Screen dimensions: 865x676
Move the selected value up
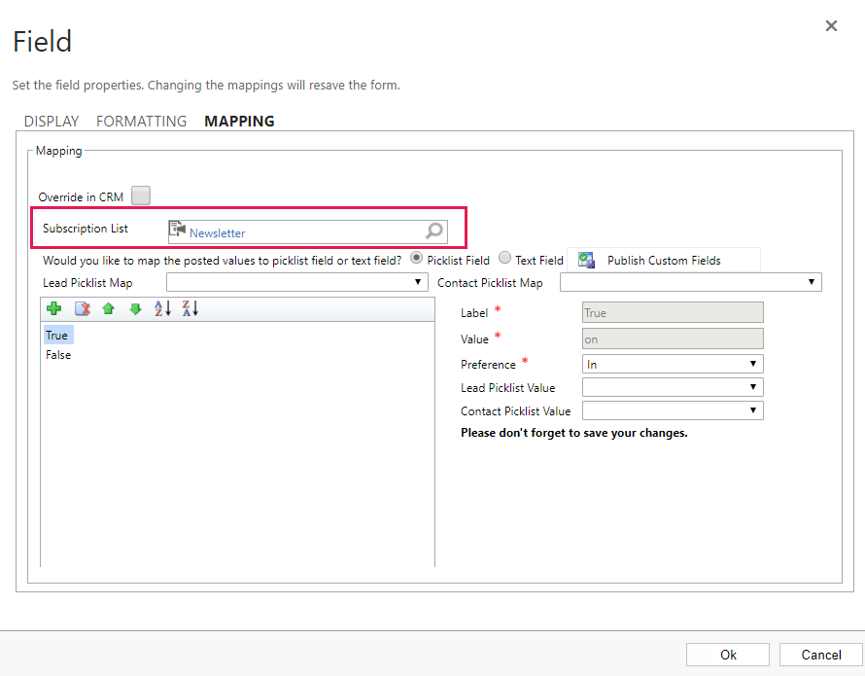[109, 308]
